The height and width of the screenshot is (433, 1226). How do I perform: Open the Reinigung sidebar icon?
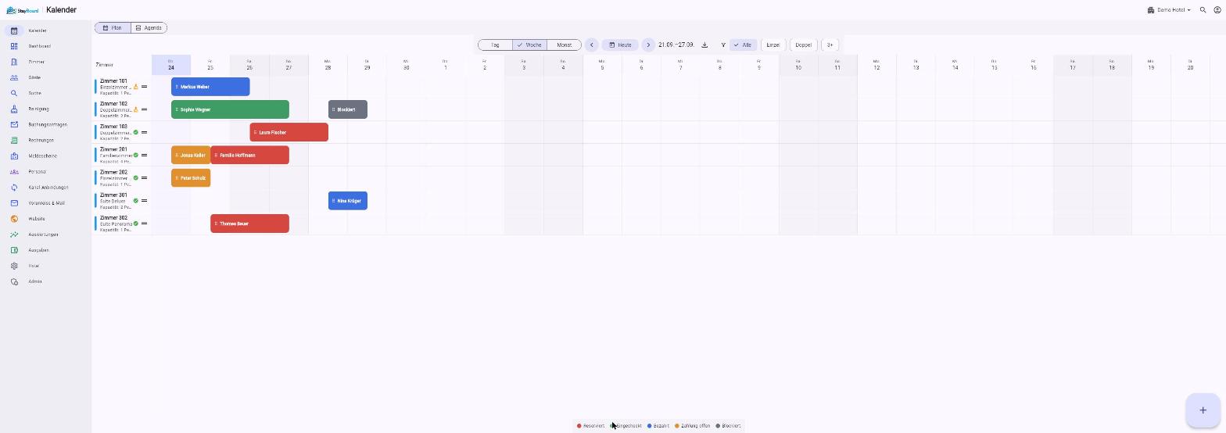[14, 109]
